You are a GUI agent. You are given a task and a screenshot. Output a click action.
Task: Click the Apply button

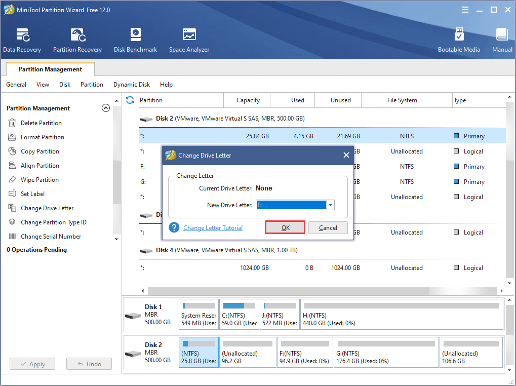[32, 364]
